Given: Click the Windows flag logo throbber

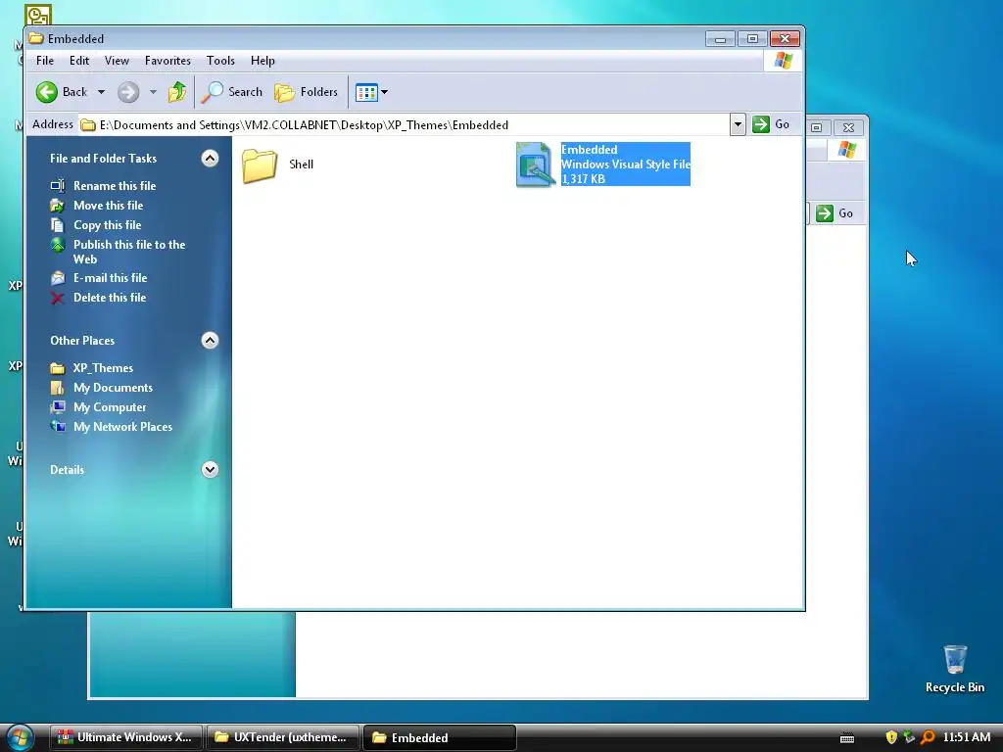Looking at the screenshot, I should click(783, 61).
